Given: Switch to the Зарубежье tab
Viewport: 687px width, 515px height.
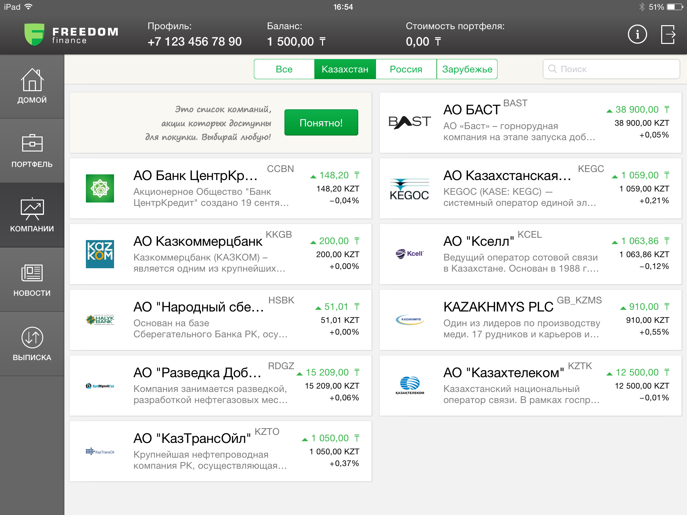Looking at the screenshot, I should [x=467, y=69].
